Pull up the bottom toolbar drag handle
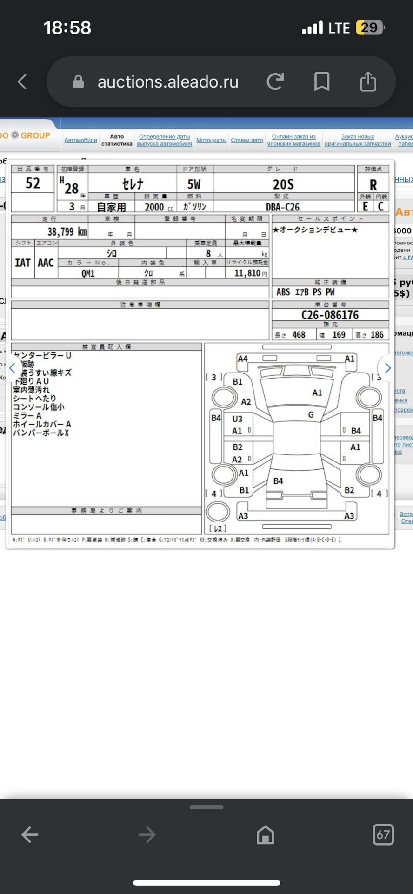Viewport: 413px width, 894px height. tap(206, 807)
